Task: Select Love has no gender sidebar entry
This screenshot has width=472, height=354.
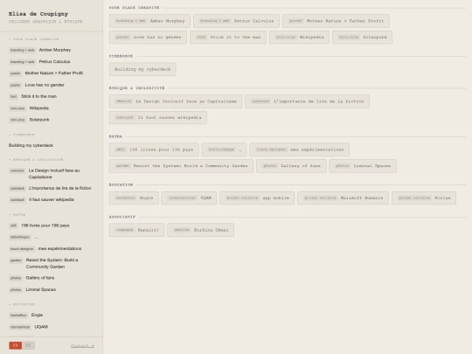Action: click(37, 85)
